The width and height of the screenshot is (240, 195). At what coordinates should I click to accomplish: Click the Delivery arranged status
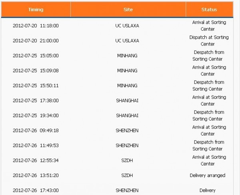[x=207, y=175]
